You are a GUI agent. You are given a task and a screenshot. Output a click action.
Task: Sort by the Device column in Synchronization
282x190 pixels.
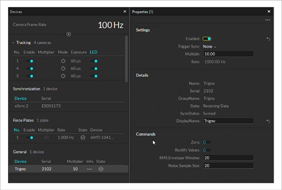click(x=20, y=98)
